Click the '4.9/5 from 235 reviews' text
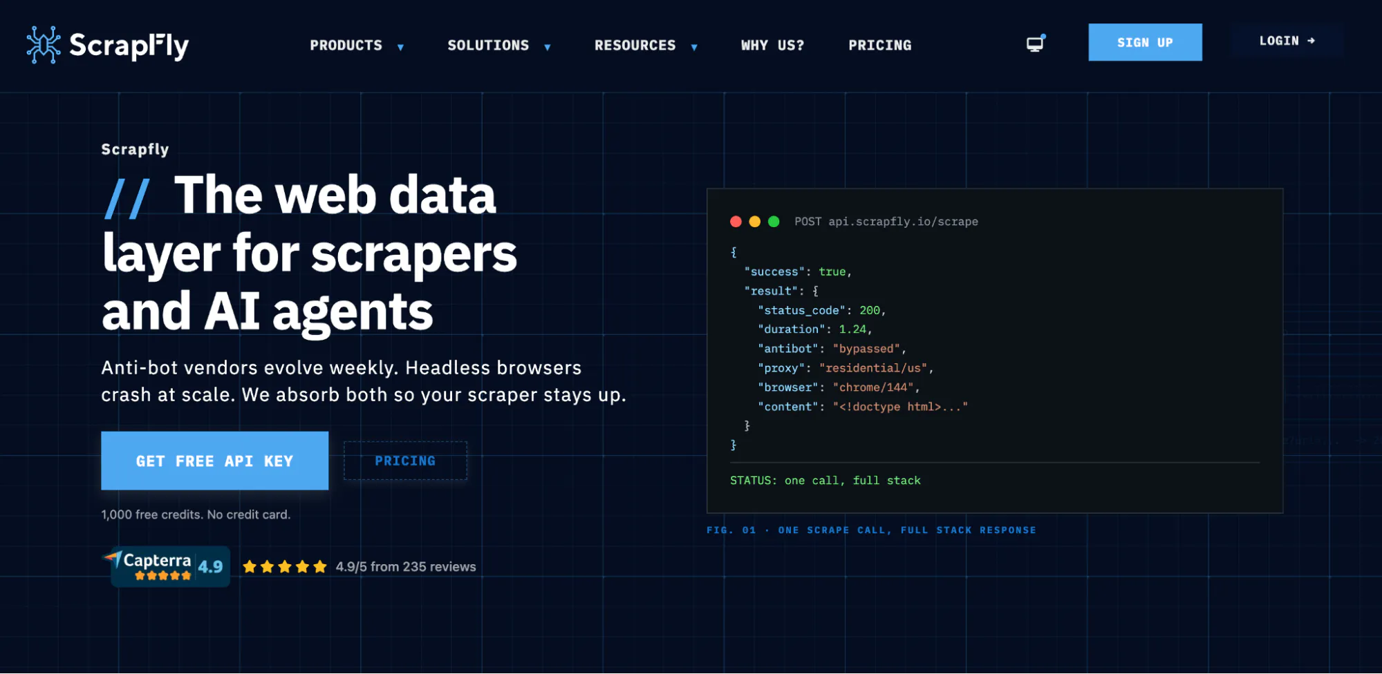1382x674 pixels. coord(406,567)
